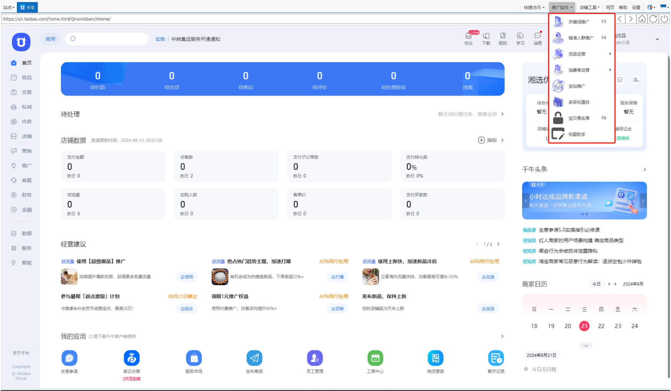The height and width of the screenshot is (391, 671).
Task: Open 推广 in the sidebar
Action: [x=21, y=166]
